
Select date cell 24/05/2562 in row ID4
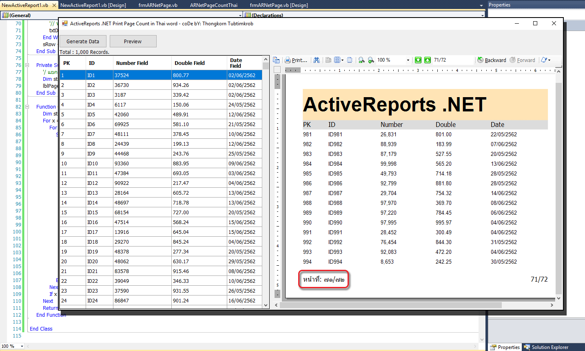244,104
